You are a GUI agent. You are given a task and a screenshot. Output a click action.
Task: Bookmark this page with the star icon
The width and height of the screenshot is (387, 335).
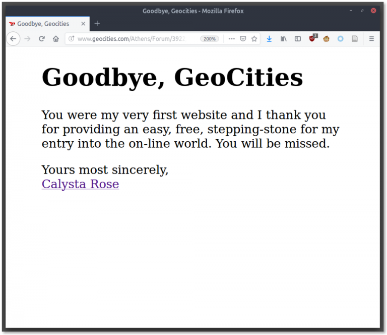pos(254,39)
